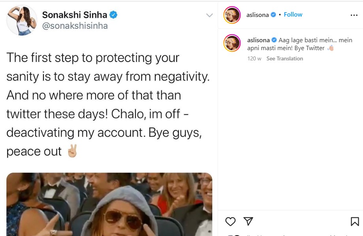363x236 pixels.
Task: Follow the aslisona account
Action: coord(293,14)
